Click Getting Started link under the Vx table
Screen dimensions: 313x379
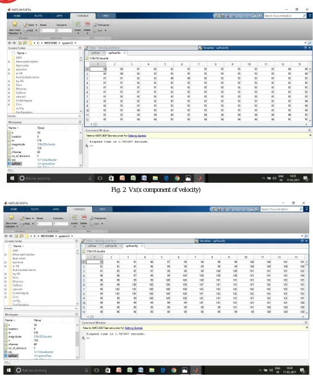pyautogui.click(x=137, y=136)
